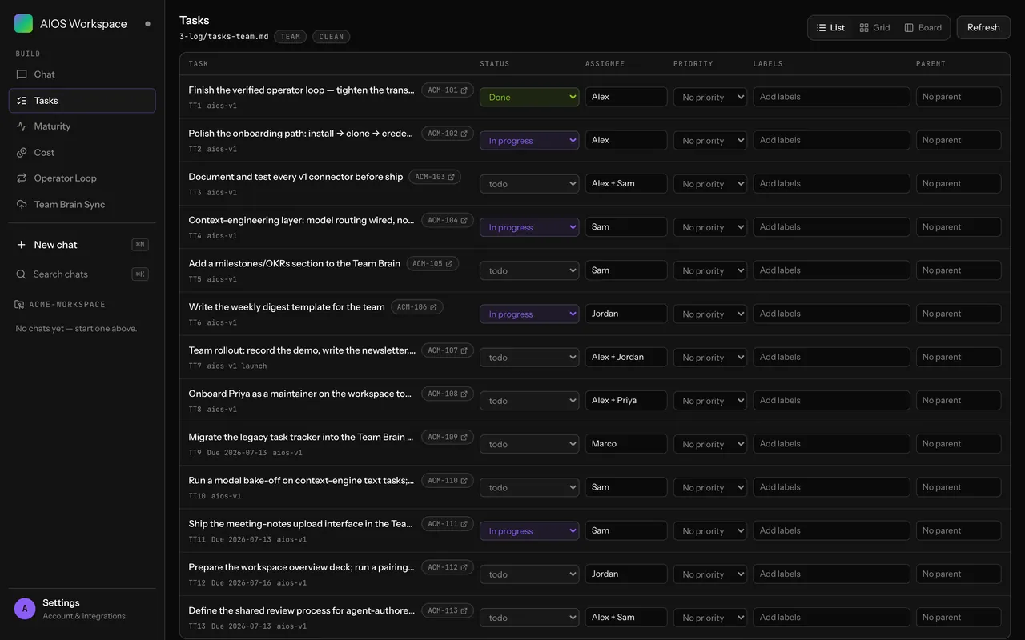
Task: Switch to List view
Action: [x=830, y=27]
